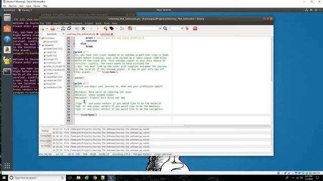323x181 pixels.
Task: Open the Help icon in the Ubuntu dock
Action: pyautogui.click(x=7, y=39)
